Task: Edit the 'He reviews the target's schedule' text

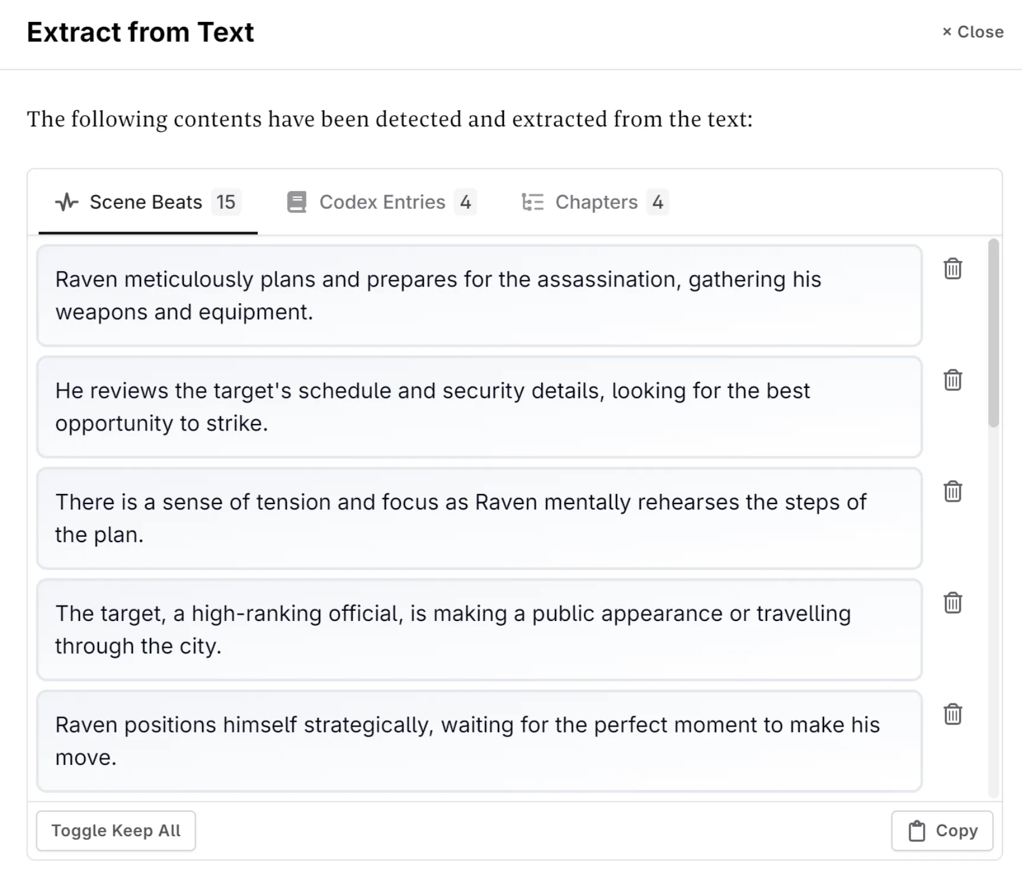Action: [479, 407]
